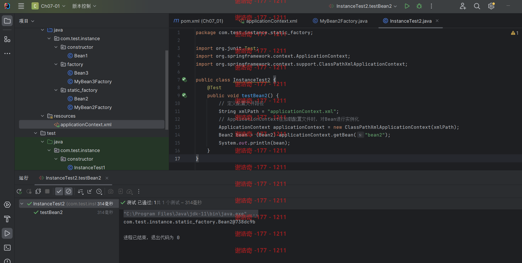Collapse InstanceTest2 test result node

22,204
